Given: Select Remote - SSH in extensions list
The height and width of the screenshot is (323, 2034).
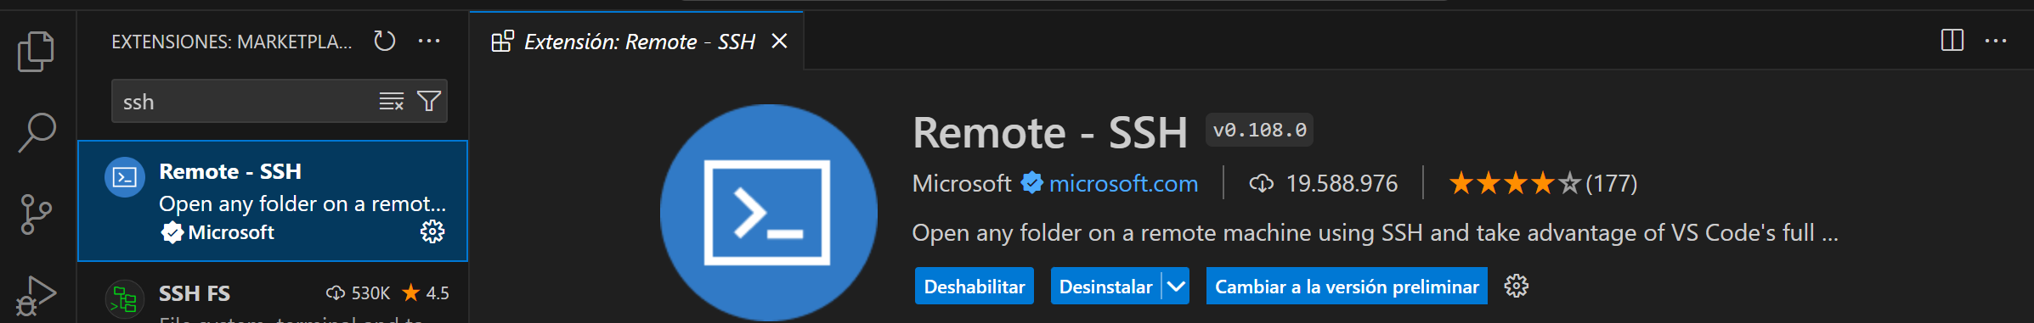Looking at the screenshot, I should (273, 201).
